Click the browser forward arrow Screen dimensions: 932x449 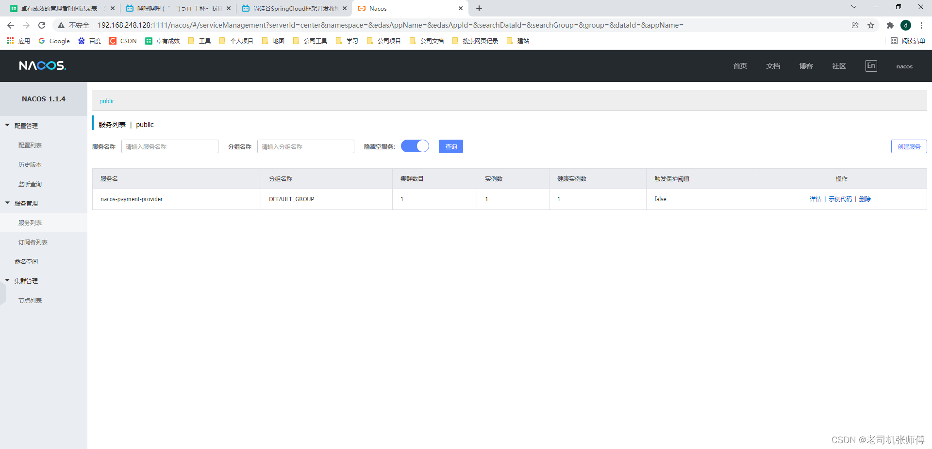(26, 25)
